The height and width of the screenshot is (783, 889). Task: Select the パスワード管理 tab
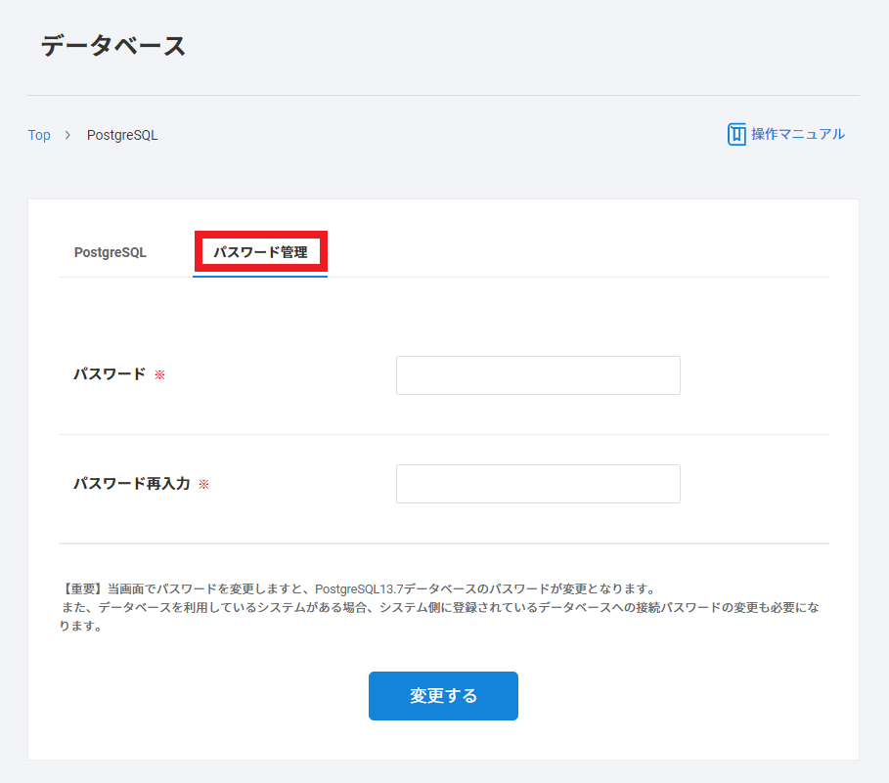tap(260, 252)
